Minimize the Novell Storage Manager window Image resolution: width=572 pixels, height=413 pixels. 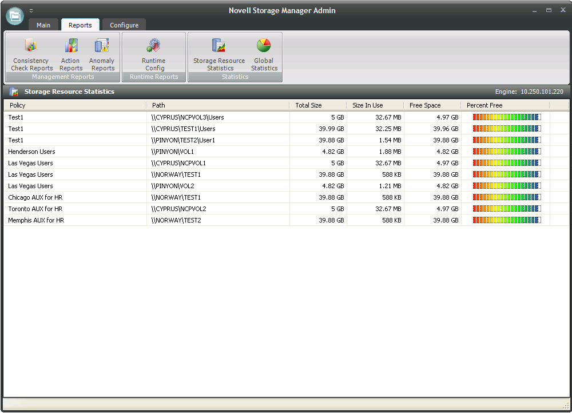pos(534,10)
